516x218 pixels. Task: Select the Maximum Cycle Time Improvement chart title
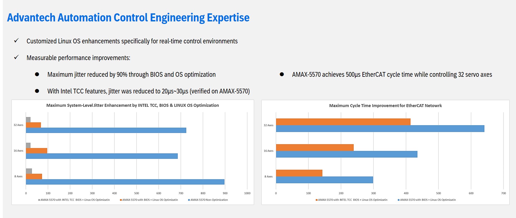(385, 106)
